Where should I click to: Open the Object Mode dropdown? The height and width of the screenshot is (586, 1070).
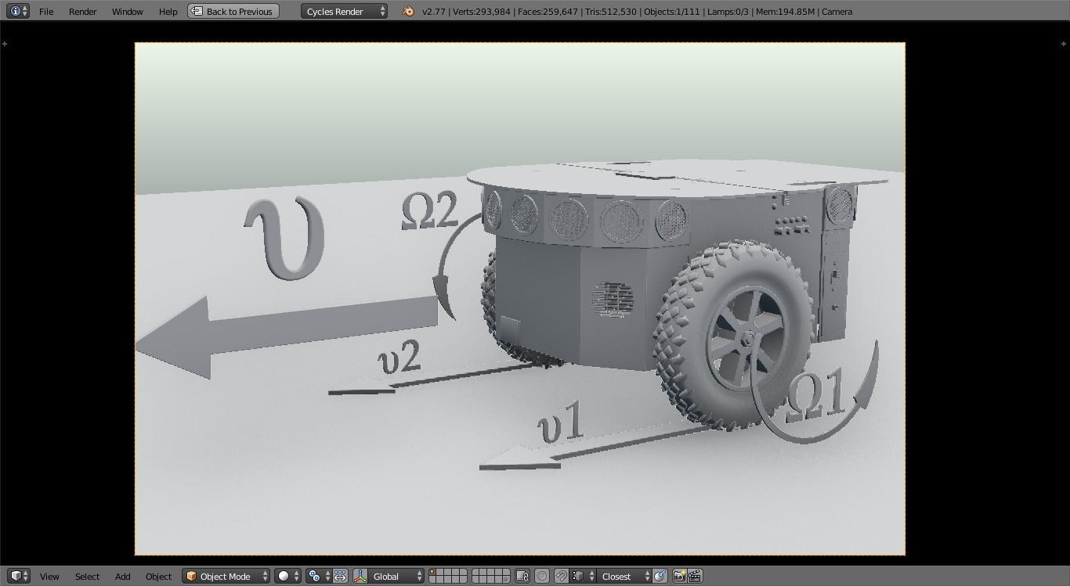pos(226,576)
